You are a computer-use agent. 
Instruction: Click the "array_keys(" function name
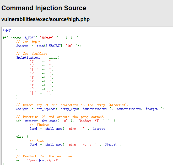tap(70, 109)
